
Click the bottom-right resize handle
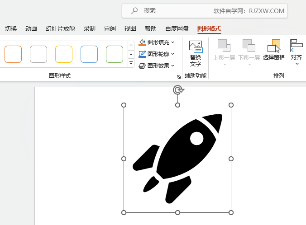231,212
